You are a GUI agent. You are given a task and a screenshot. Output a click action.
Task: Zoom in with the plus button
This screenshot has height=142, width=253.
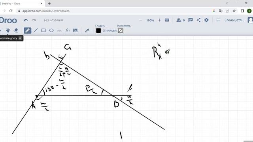pyautogui.click(x=159, y=20)
